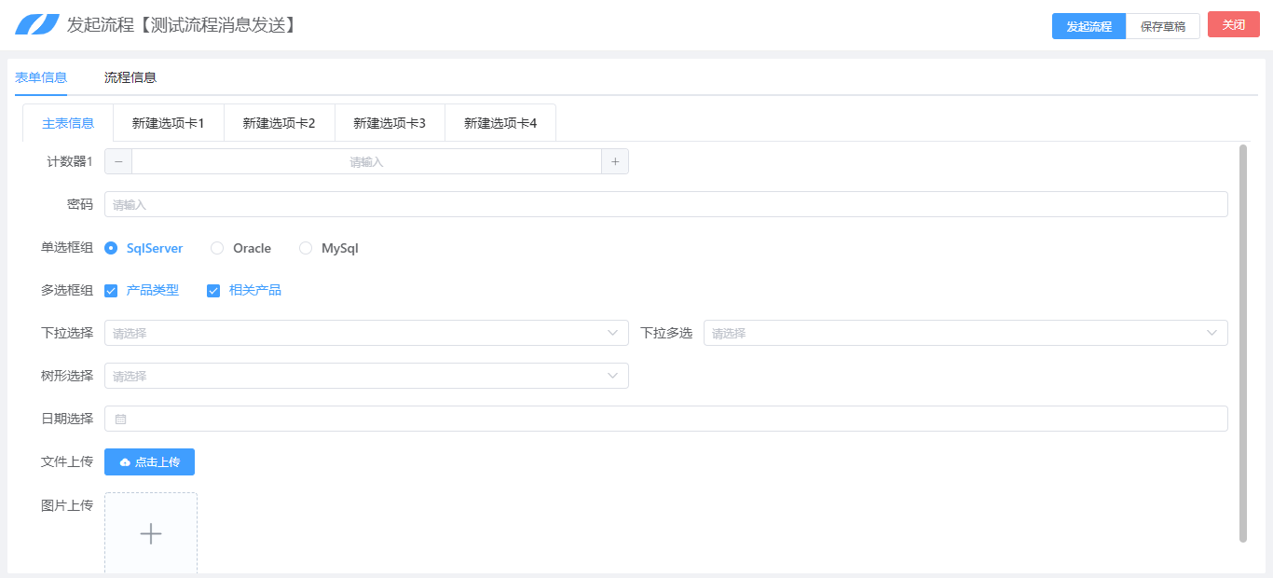Open the 新建选项卡1 tab
1273x578 pixels.
169,123
